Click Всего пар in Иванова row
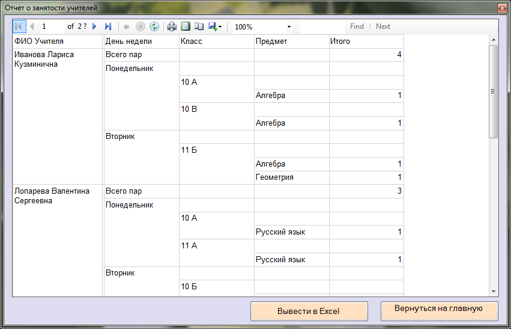 (141, 55)
